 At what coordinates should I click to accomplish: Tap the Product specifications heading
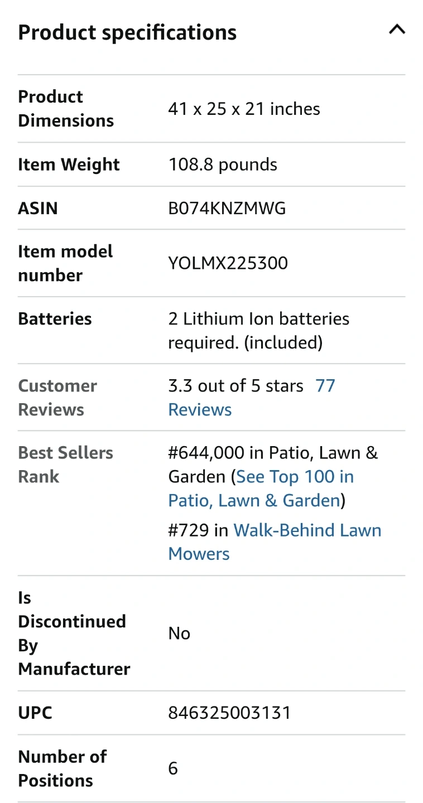point(127,32)
